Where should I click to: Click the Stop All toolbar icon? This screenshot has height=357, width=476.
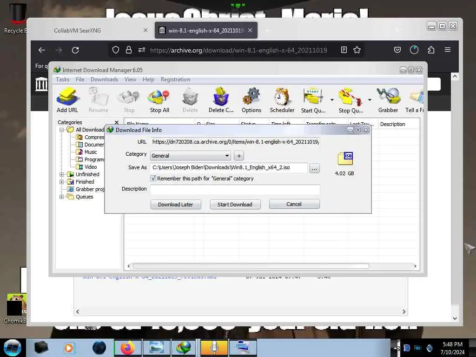pyautogui.click(x=159, y=100)
